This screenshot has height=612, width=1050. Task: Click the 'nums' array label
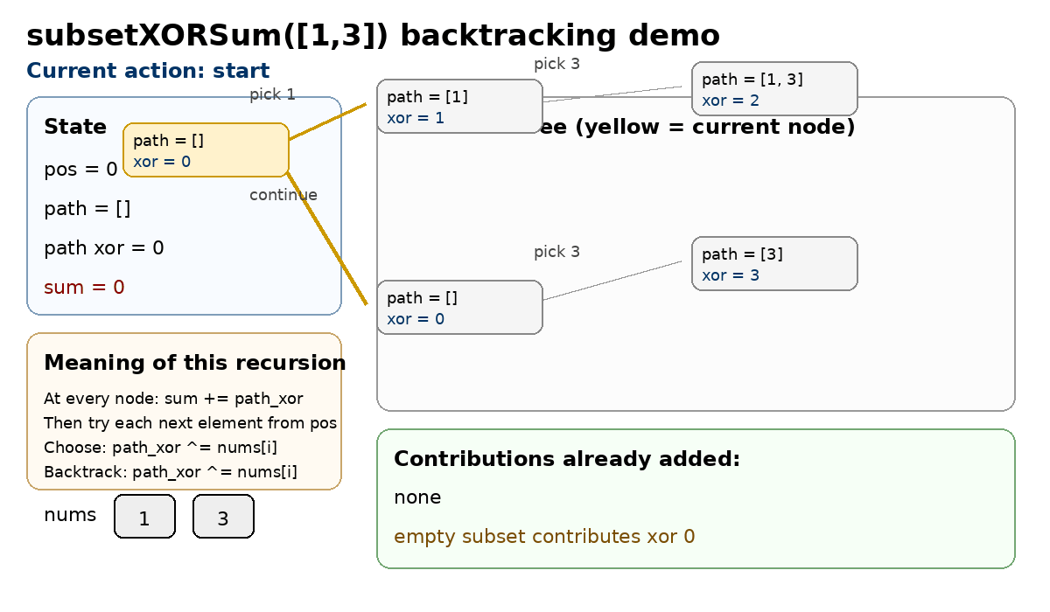(x=70, y=515)
